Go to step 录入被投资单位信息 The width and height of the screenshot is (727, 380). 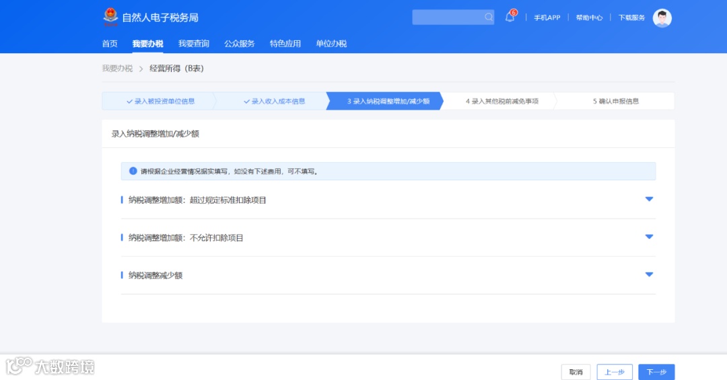pyautogui.click(x=160, y=101)
